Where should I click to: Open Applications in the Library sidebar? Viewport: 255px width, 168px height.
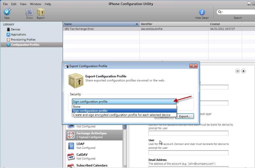18,34
